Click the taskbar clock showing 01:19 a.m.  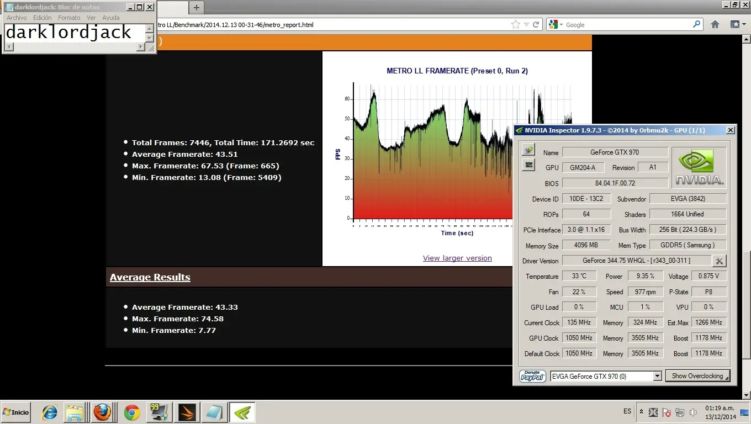point(720,412)
